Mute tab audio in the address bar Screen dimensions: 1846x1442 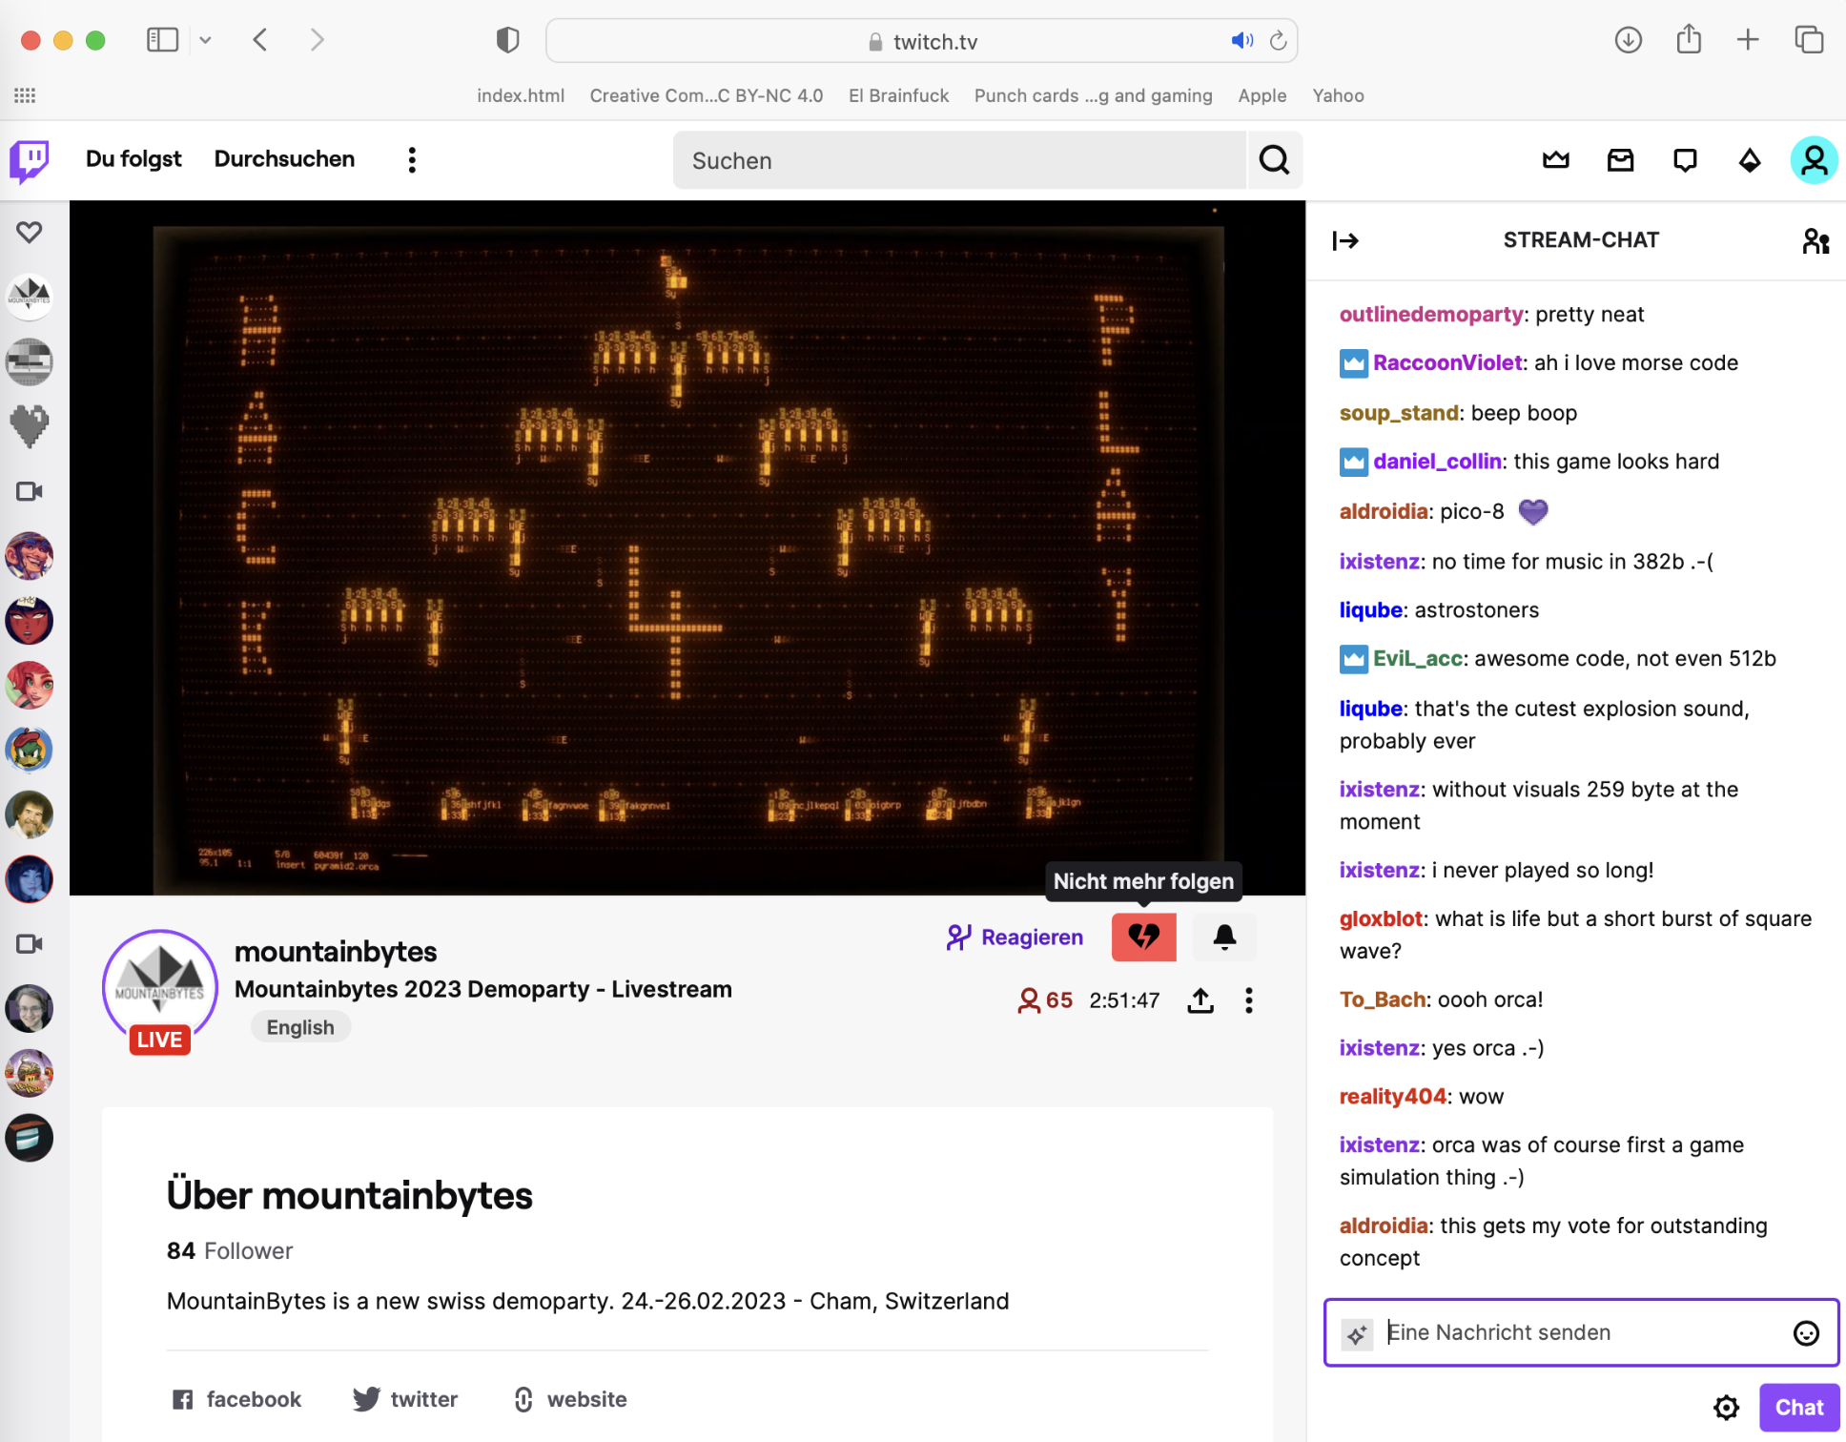1241,41
